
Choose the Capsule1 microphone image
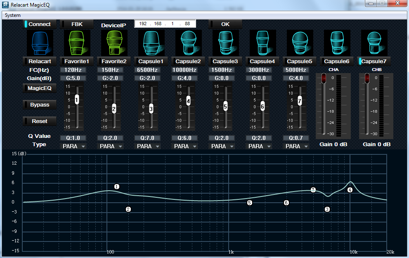tap(151, 43)
